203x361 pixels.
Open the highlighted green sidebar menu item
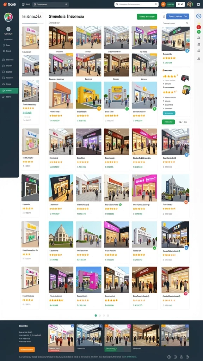tap(9, 91)
